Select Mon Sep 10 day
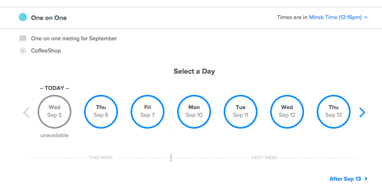Image resolution: width=382 pixels, height=186 pixels. click(x=194, y=112)
